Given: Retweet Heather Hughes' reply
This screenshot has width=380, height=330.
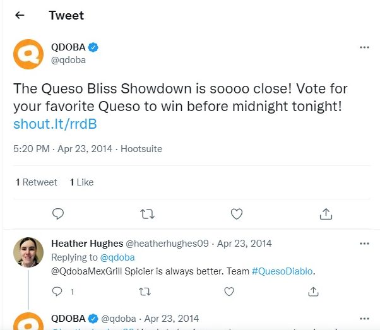Looking at the screenshot, I should pyautogui.click(x=145, y=292).
